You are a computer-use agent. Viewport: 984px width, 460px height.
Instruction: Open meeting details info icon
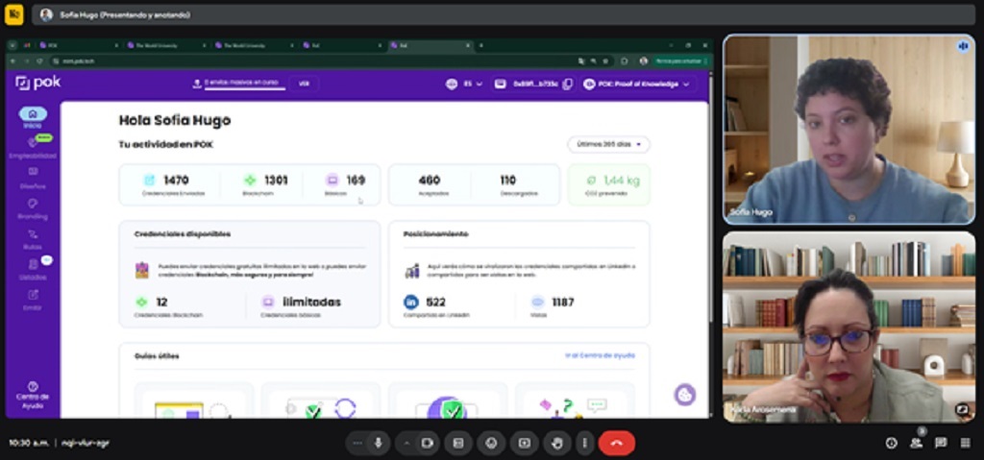(x=891, y=443)
